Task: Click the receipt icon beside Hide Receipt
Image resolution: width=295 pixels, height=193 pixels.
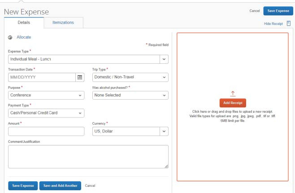Action: click(289, 23)
